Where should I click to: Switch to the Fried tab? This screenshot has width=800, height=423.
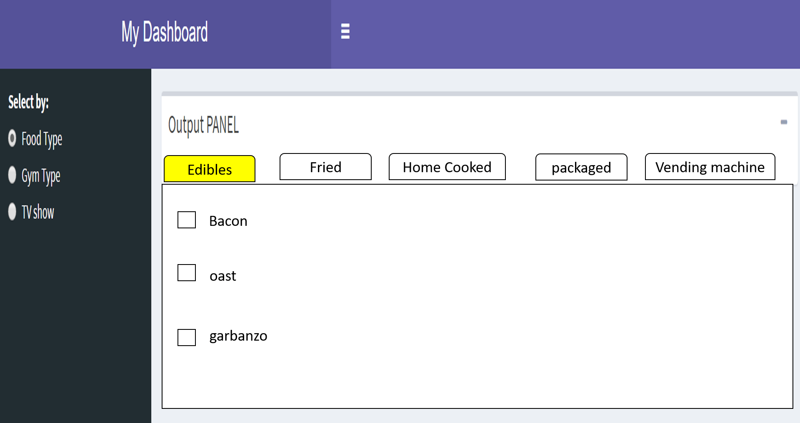click(x=325, y=167)
